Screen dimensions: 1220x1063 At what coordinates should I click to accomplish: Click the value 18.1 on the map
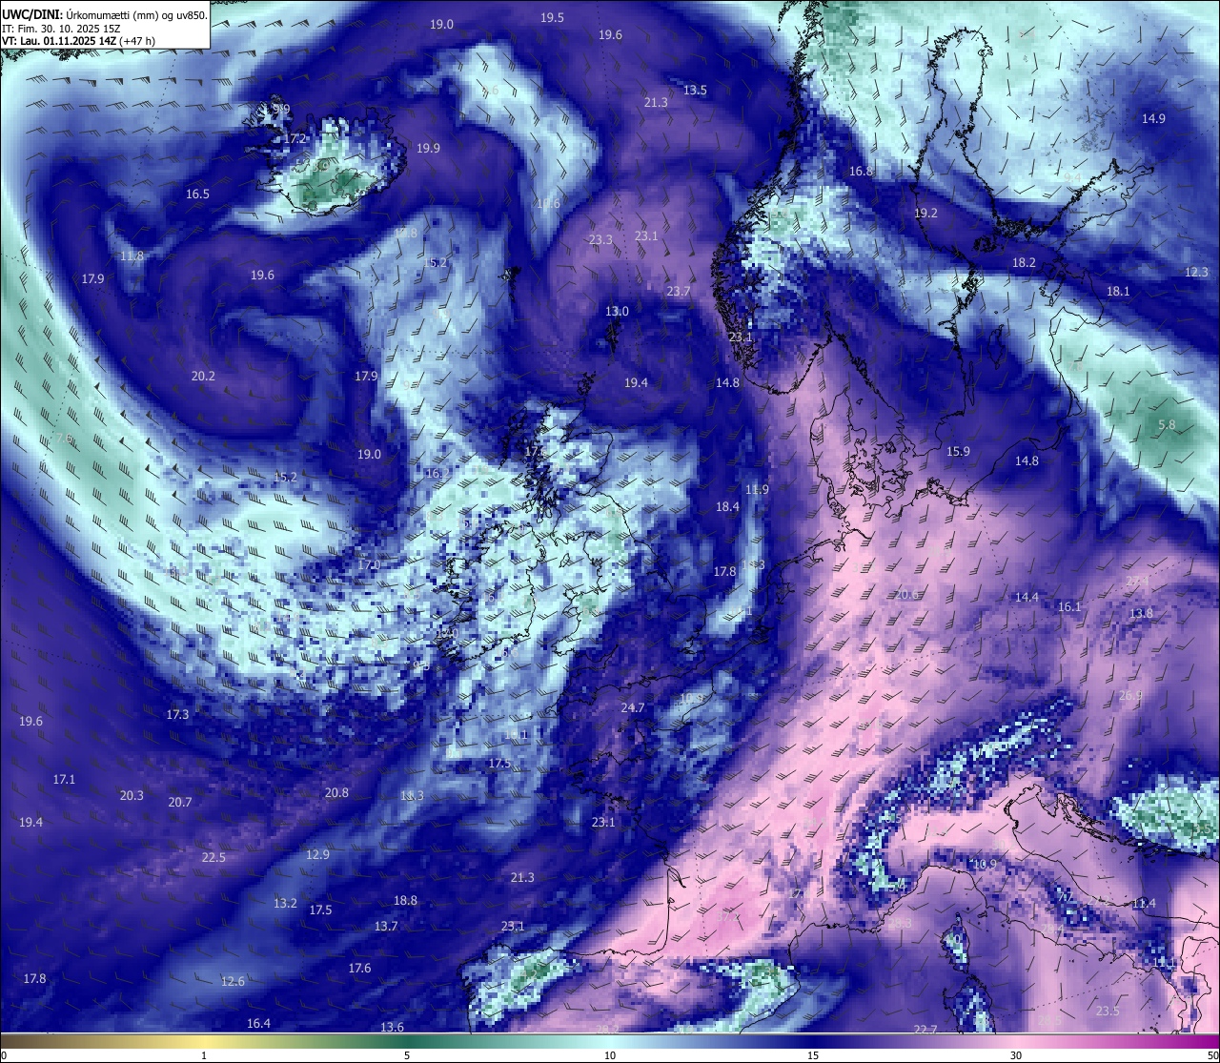coord(1118,291)
